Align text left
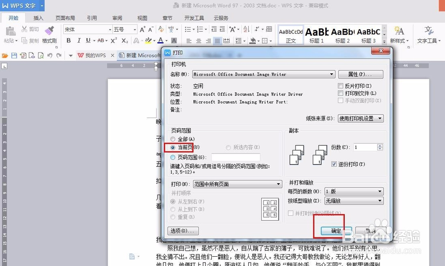The width and height of the screenshot is (445, 266). [189, 41]
